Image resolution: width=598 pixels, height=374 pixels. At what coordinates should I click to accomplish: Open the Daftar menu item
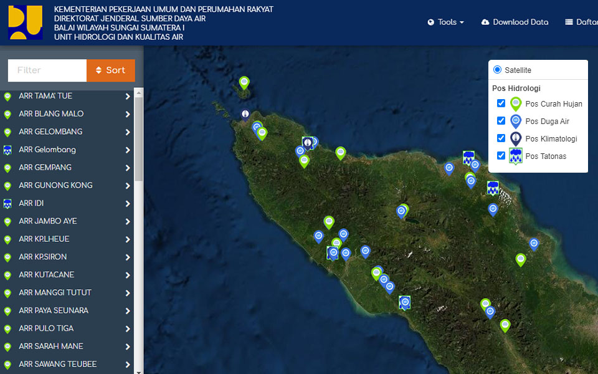(x=581, y=22)
